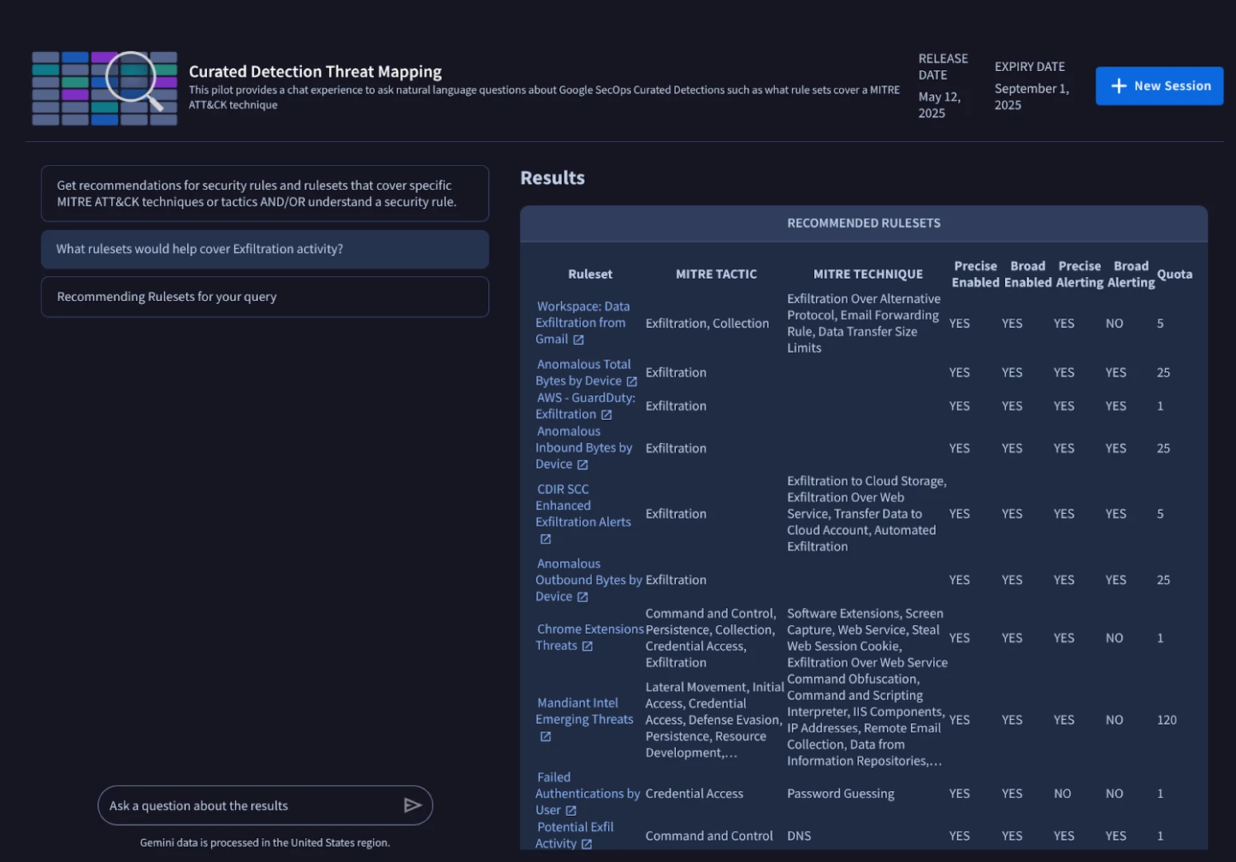Click Precise Alerting NO for Failed Authentications
This screenshot has height=862, width=1236.
pyautogui.click(x=1063, y=793)
